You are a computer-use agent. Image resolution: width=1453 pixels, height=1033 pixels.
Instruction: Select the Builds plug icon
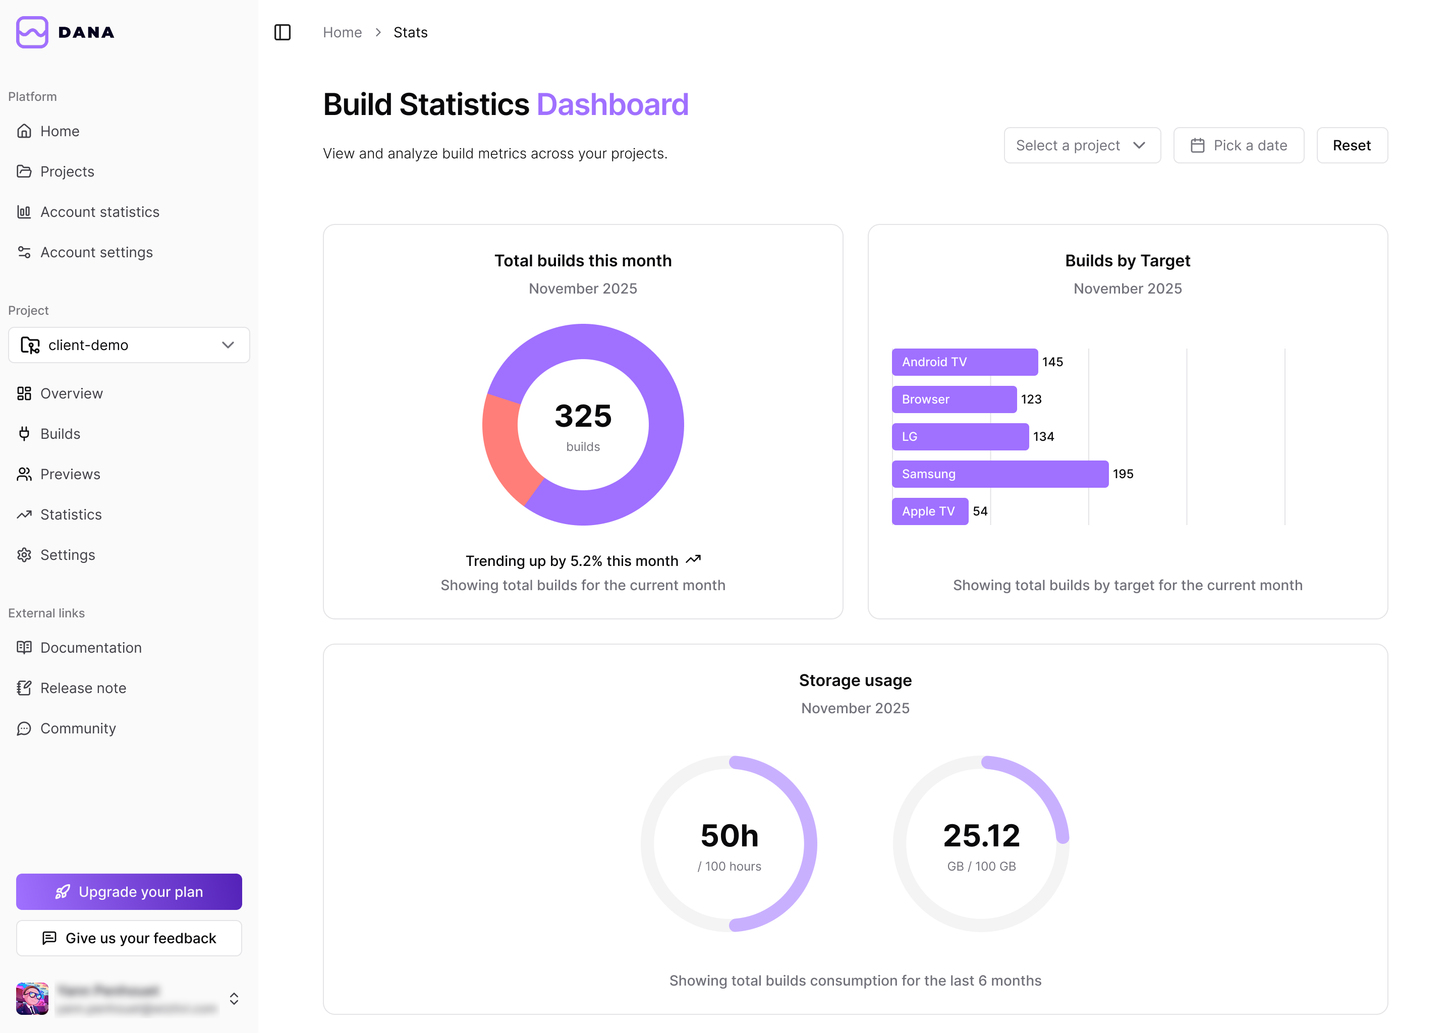pos(24,433)
